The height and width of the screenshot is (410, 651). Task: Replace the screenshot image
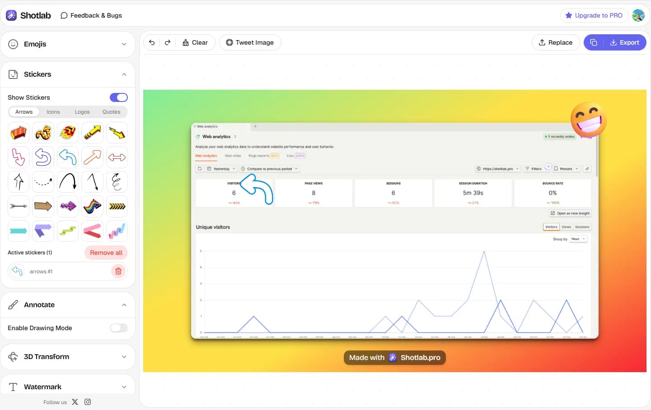point(556,42)
